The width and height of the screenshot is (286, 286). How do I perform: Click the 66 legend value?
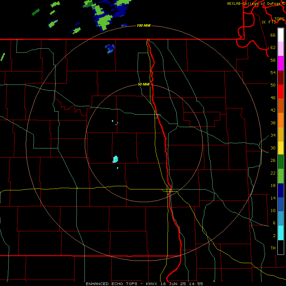(x=273, y=35)
